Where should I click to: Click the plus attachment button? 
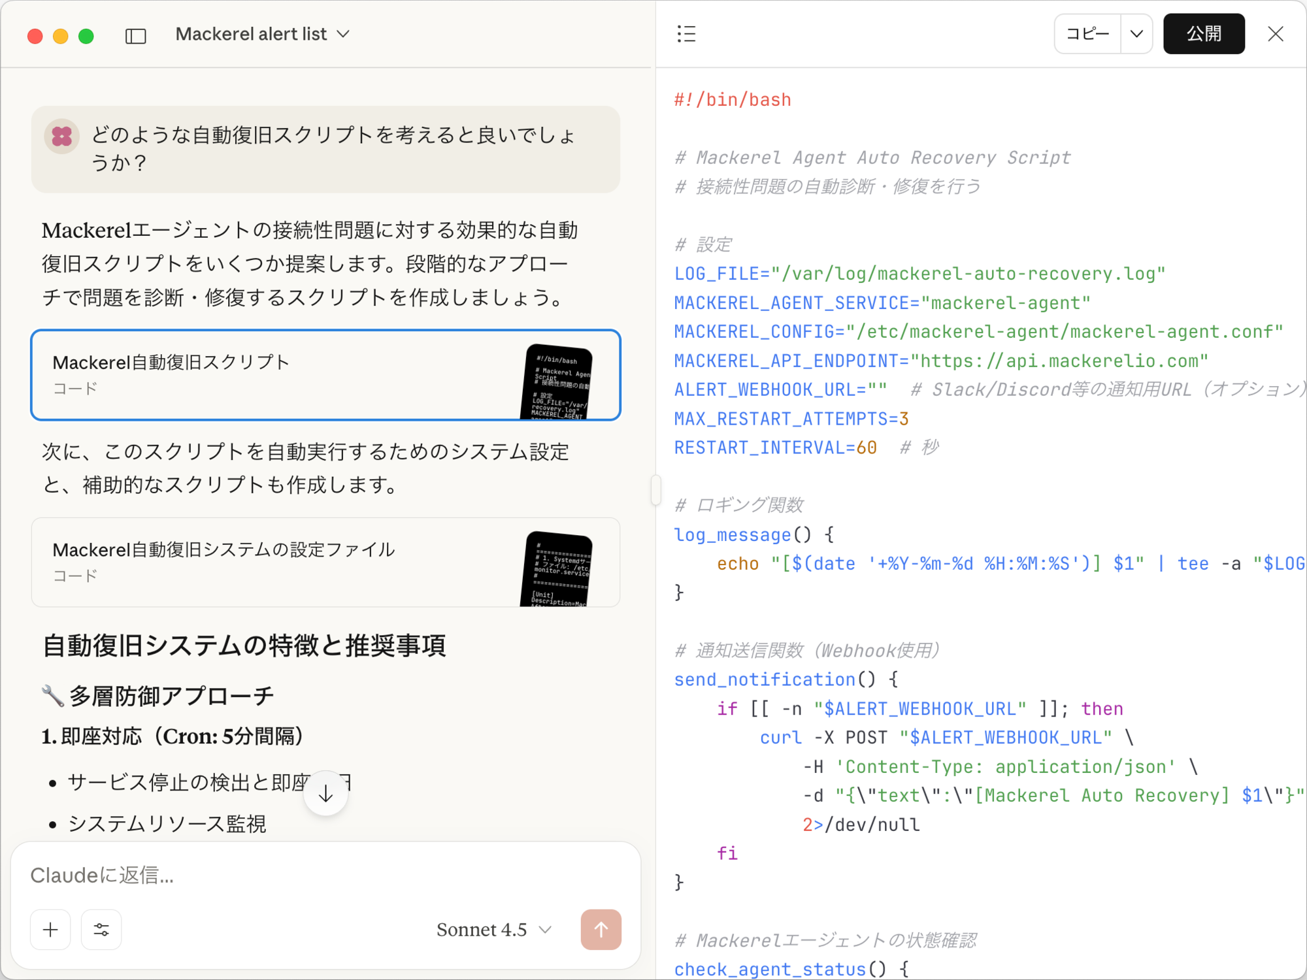pos(50,929)
